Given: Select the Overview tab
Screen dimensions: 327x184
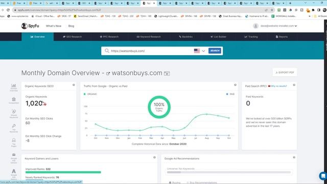Looking at the screenshot, I should (37, 37).
